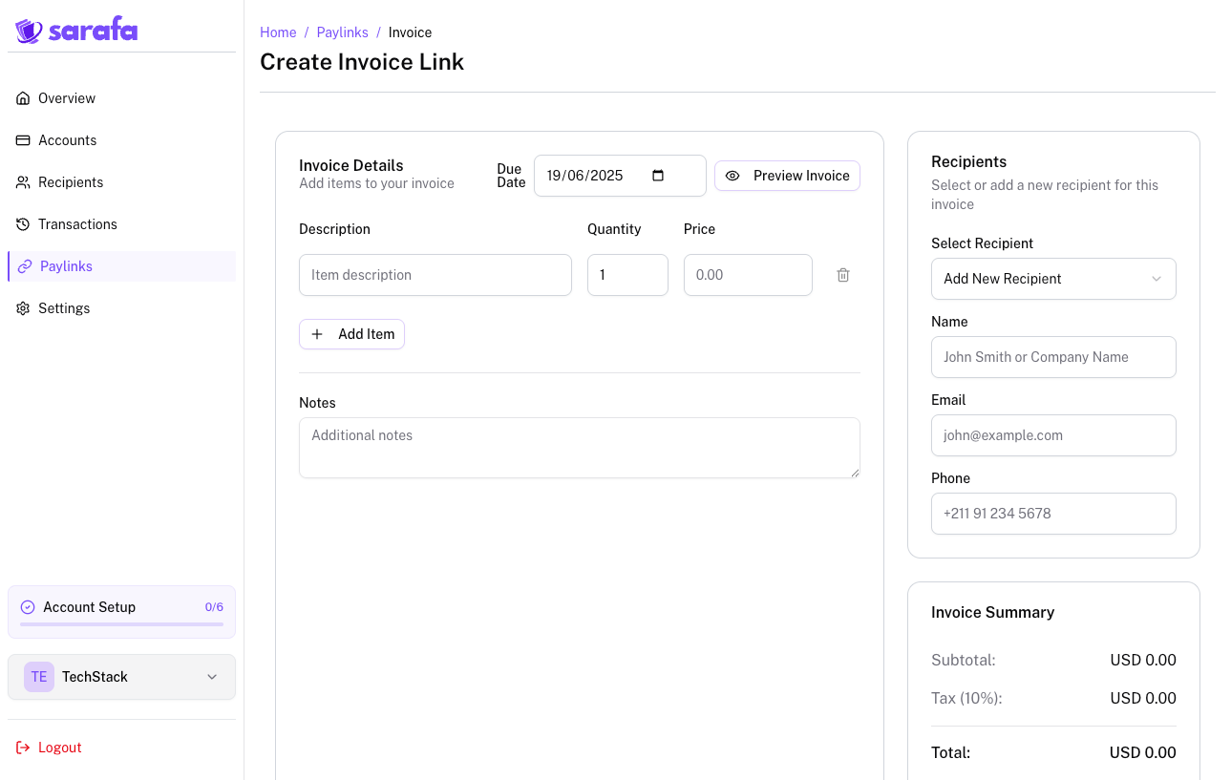
Task: Navigate to Transactions
Action: (121, 224)
